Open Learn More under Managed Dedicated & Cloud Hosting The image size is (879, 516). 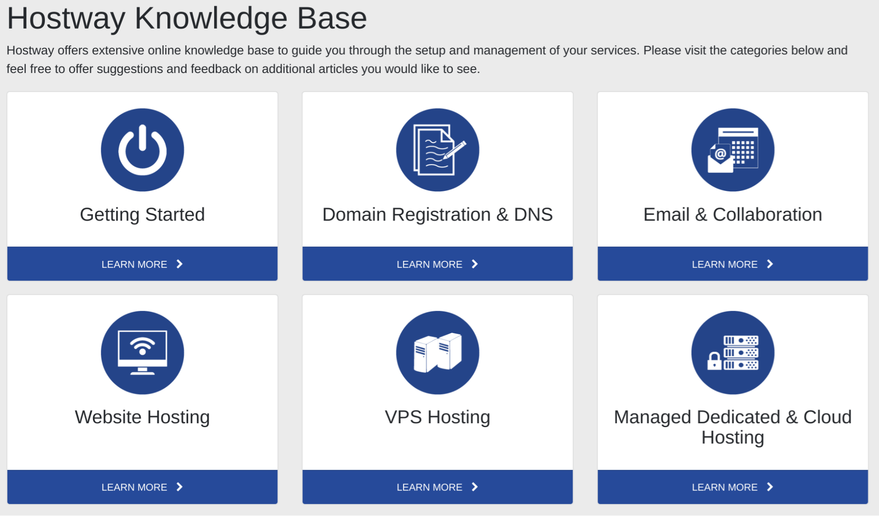coord(733,487)
